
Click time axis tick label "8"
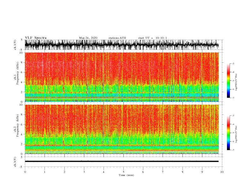point(182,172)
